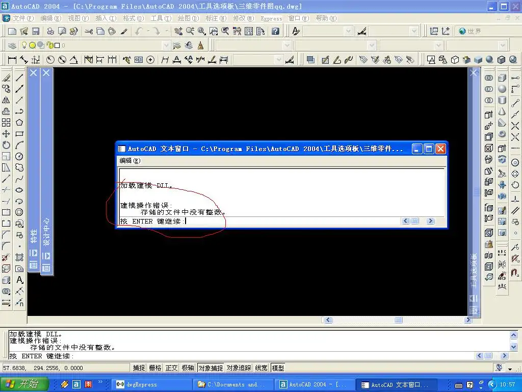Open the 文件(F) menu
Screen dimensions: 522x392
tap(23, 18)
